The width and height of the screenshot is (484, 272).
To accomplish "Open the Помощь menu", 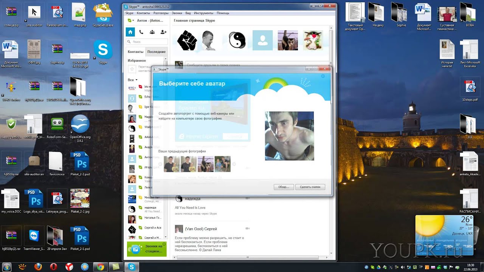I will coord(223,13).
